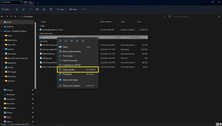Click the Up arrow navigation button

[x=16, y=16]
